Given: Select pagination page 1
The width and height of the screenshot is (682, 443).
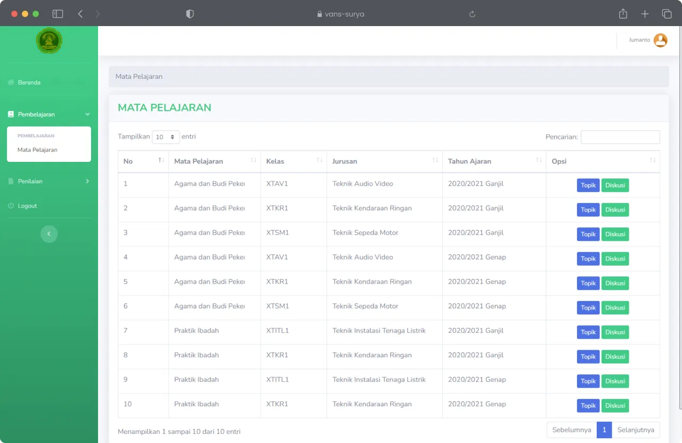Looking at the screenshot, I should (x=604, y=430).
